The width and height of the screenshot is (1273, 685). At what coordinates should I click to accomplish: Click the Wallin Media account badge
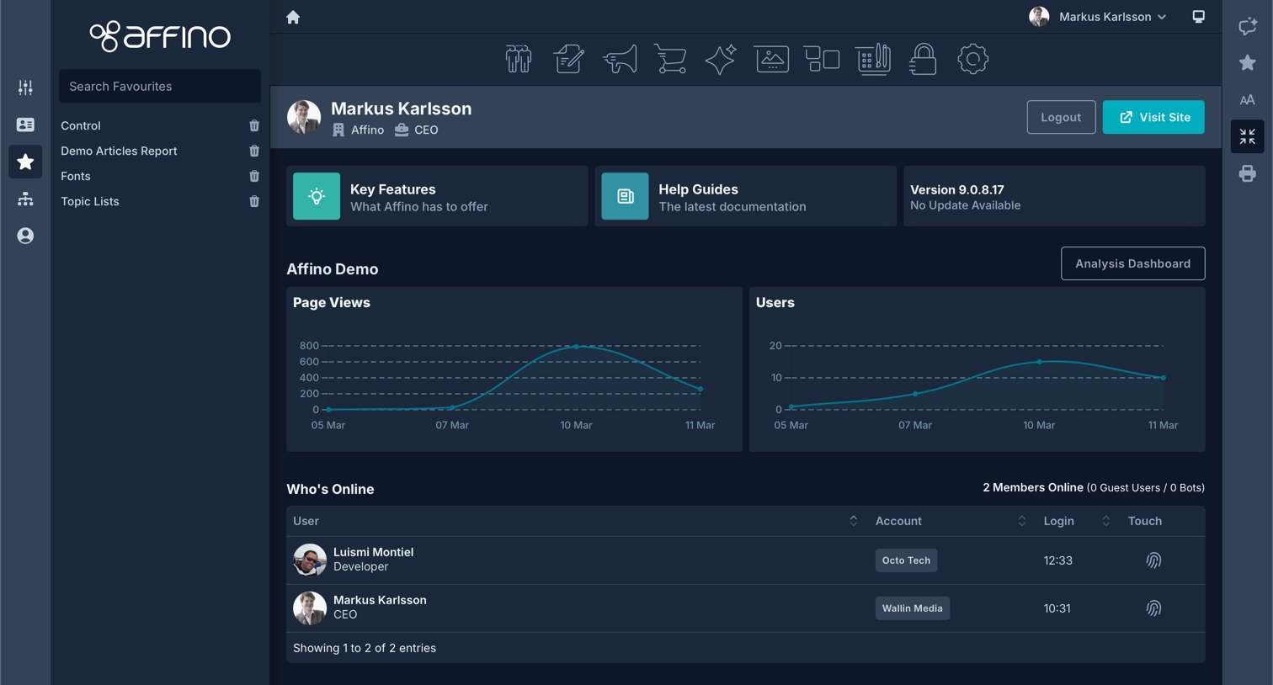point(912,608)
